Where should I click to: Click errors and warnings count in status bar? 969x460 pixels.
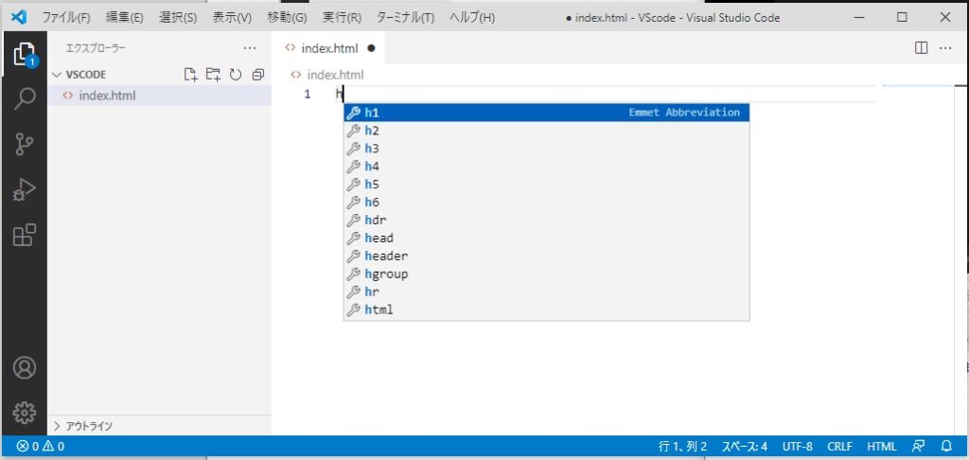(x=40, y=447)
